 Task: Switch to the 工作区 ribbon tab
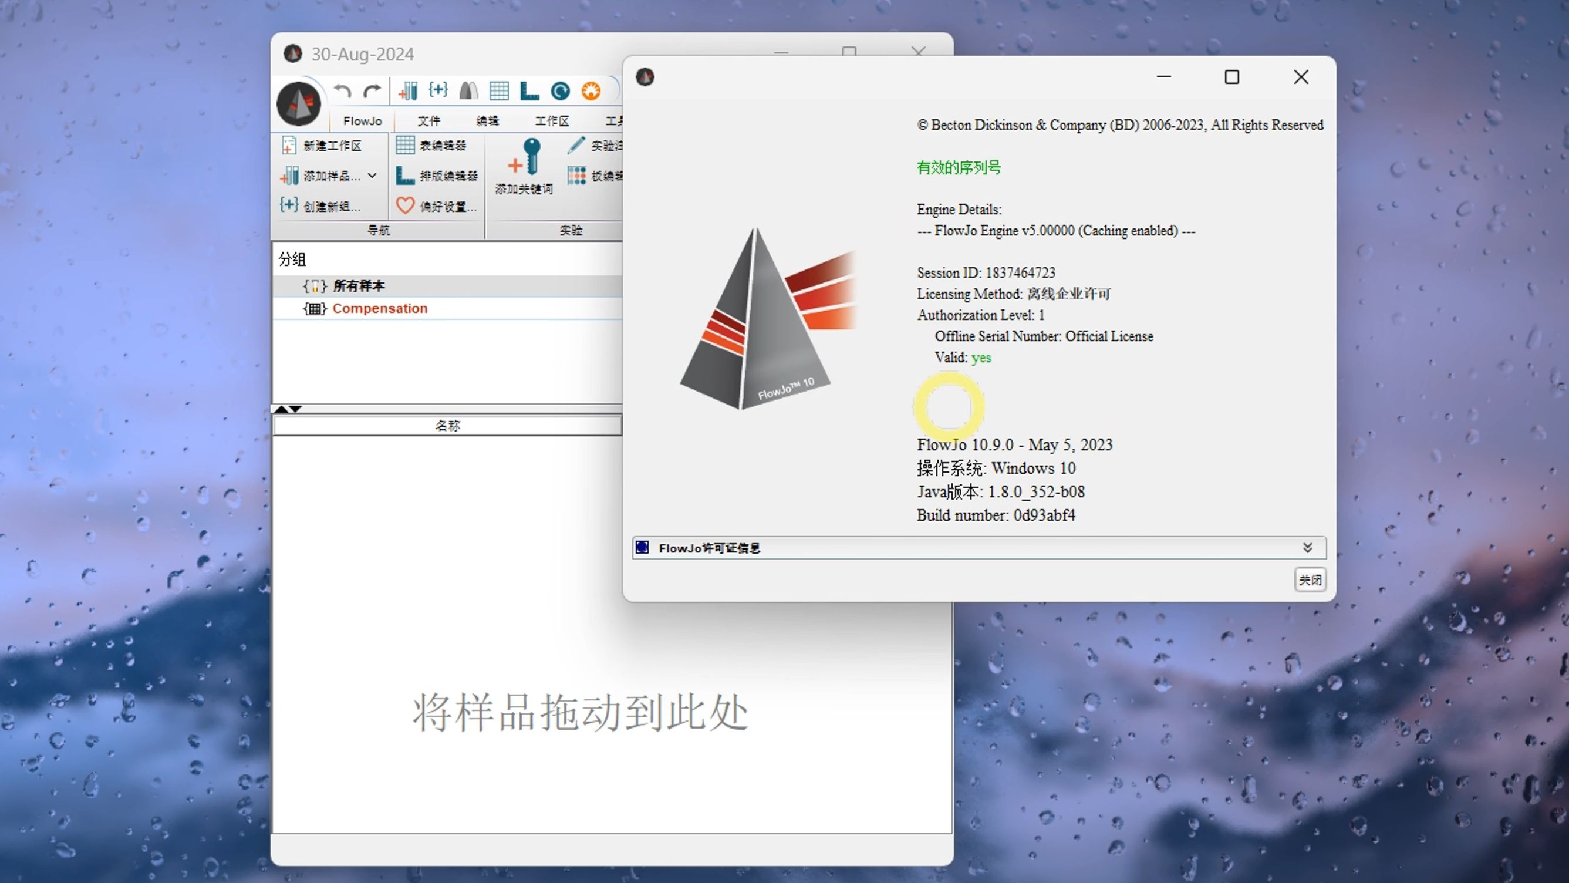click(552, 121)
